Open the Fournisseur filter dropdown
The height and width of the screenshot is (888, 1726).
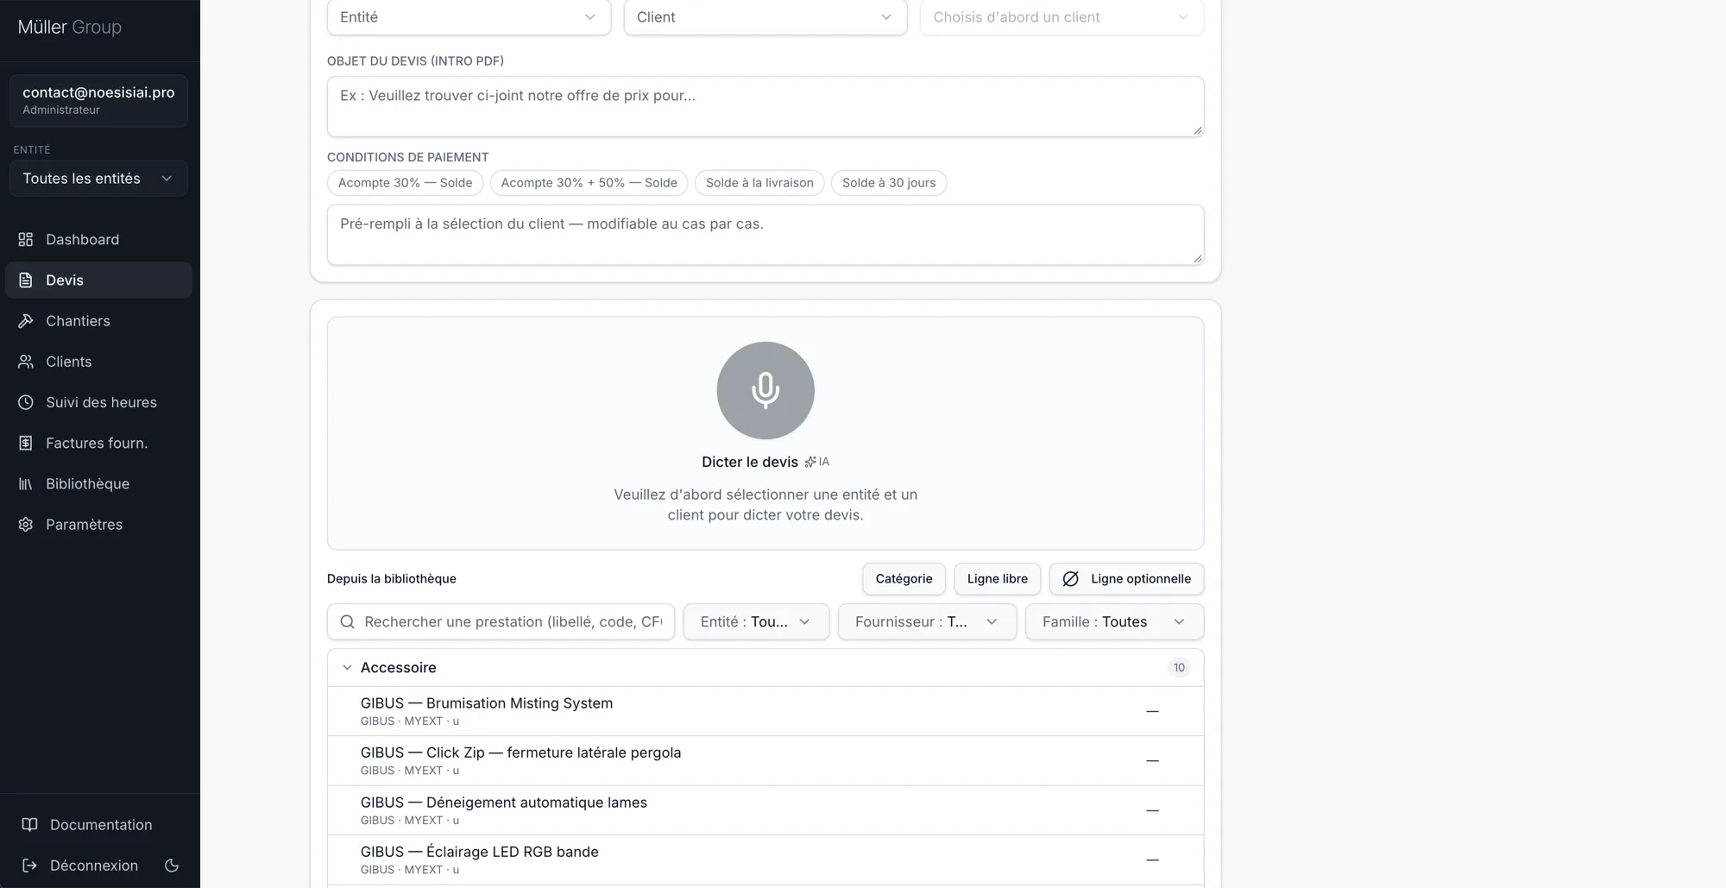click(927, 621)
